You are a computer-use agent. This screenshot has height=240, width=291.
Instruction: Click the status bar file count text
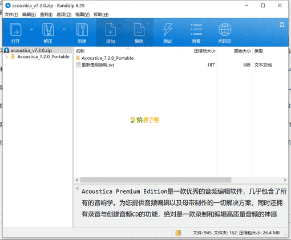coord(236,233)
